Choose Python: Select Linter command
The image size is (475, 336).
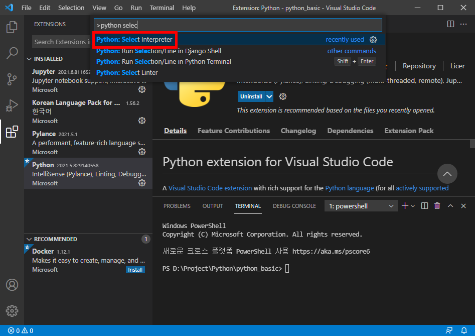[x=238, y=72]
